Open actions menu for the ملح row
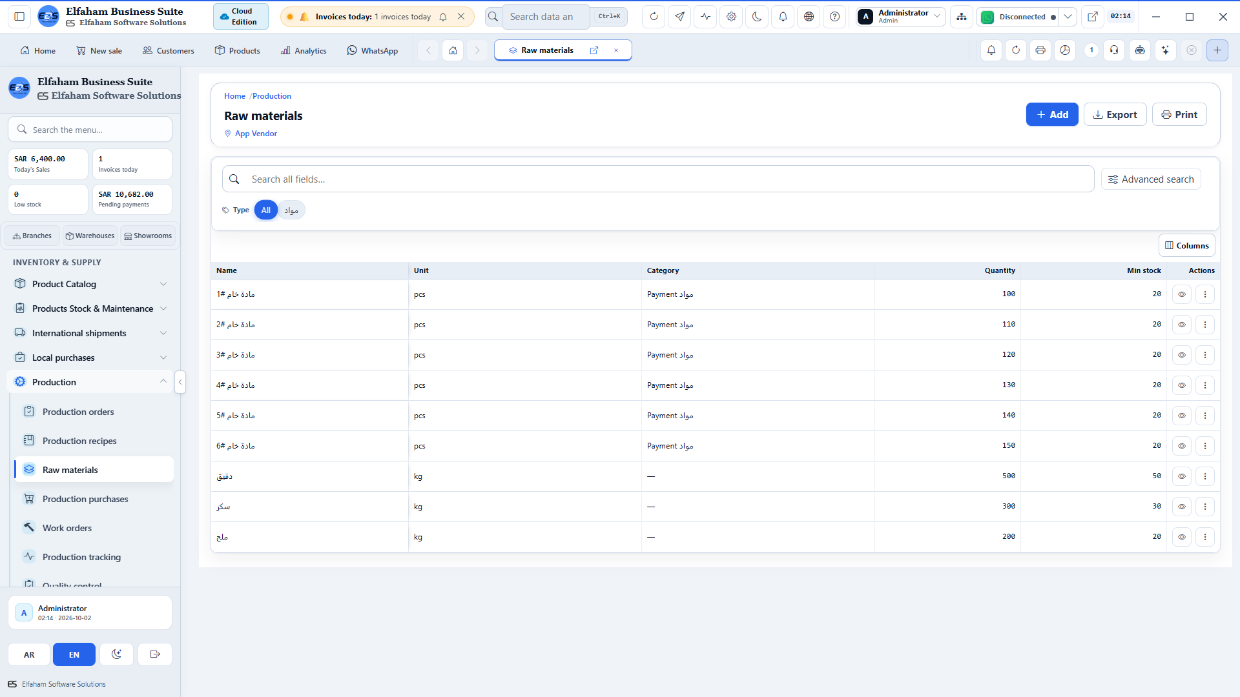The image size is (1240, 697). point(1204,537)
